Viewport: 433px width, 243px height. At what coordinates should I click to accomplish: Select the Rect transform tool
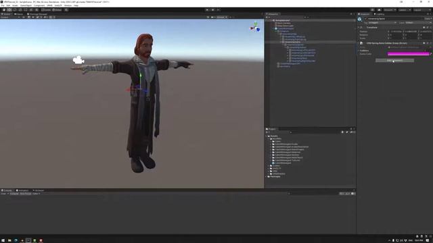coord(26,10)
